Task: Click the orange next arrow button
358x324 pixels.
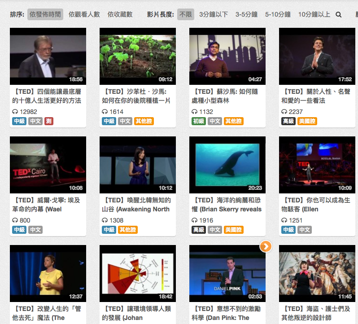Action: 266,246
